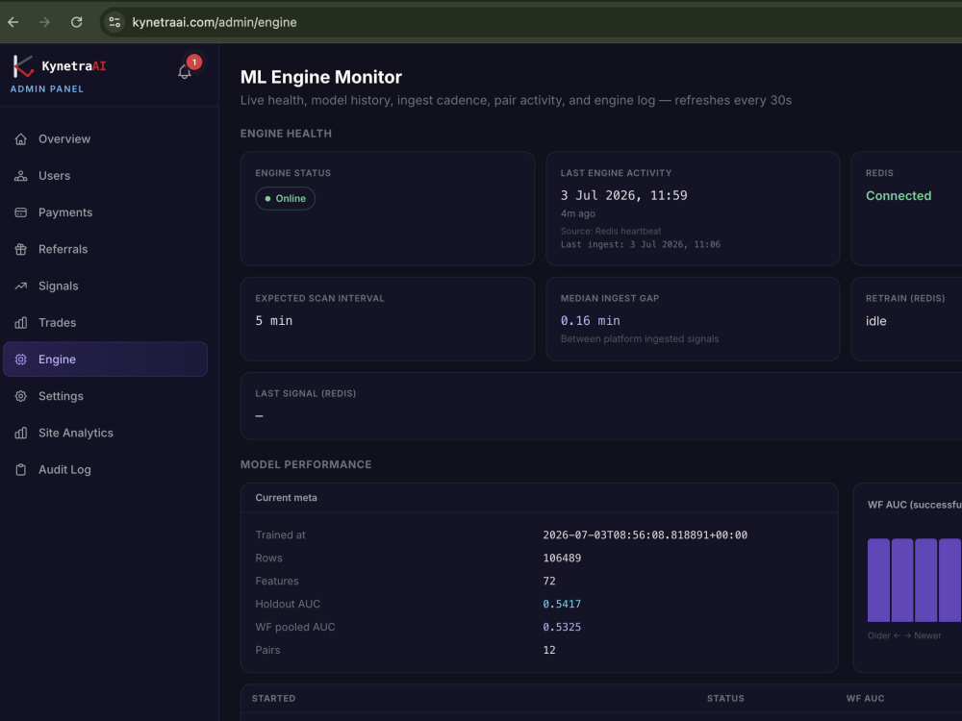Click the '0.16 min' ingest gap value

[x=591, y=321]
